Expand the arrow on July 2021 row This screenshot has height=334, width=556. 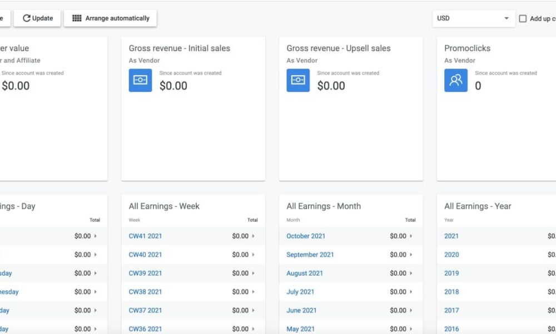(x=411, y=292)
